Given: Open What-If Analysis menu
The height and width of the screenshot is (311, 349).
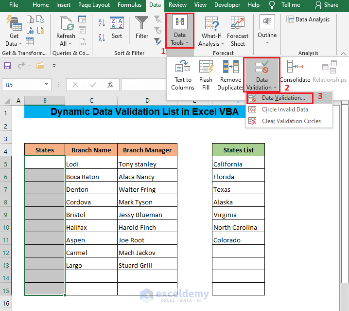Looking at the screenshot, I should [211, 31].
